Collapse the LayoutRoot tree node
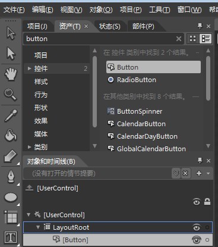218x247 pixels. 38,227
